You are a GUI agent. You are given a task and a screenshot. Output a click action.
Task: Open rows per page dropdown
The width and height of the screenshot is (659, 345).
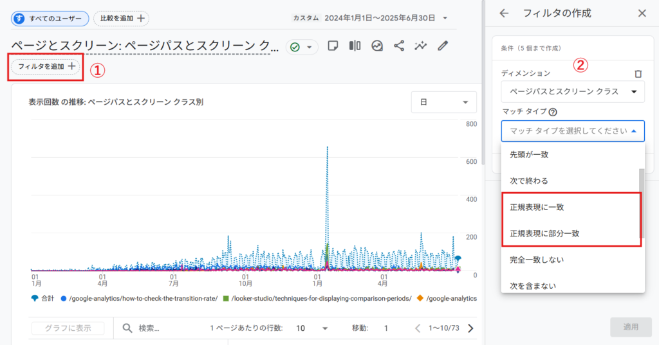[x=311, y=328]
